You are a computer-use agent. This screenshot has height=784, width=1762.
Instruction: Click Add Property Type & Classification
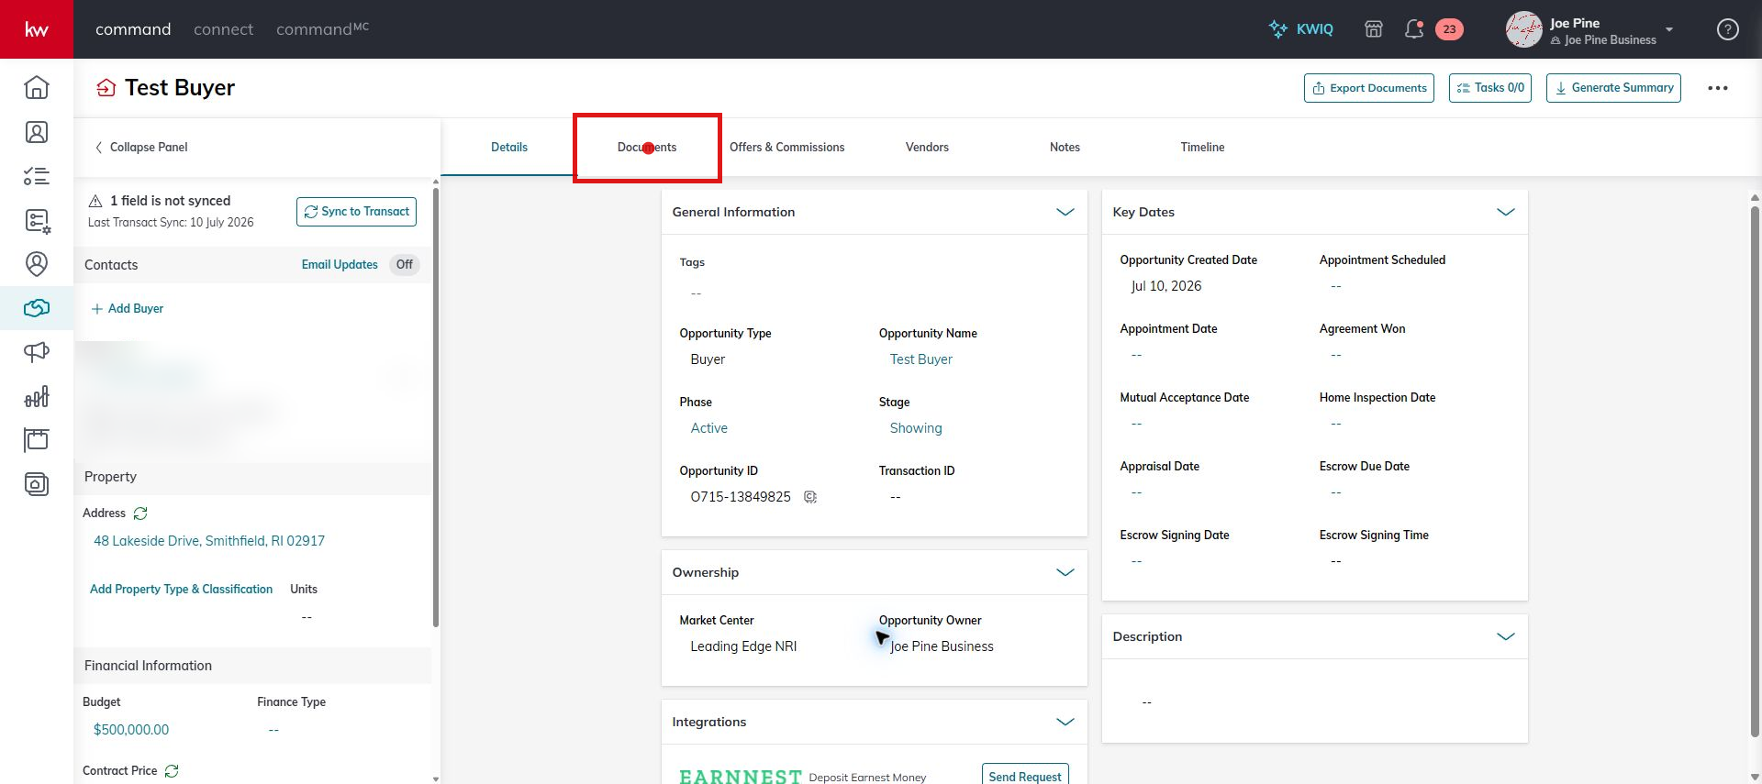tap(181, 590)
